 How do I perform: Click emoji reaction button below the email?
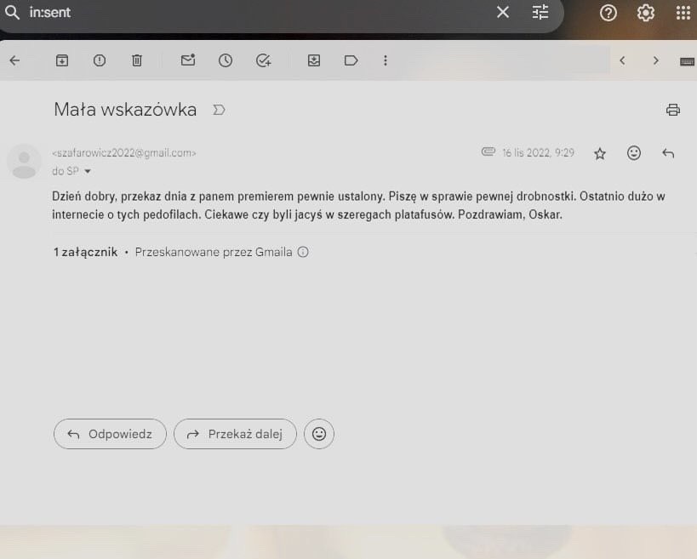click(319, 434)
